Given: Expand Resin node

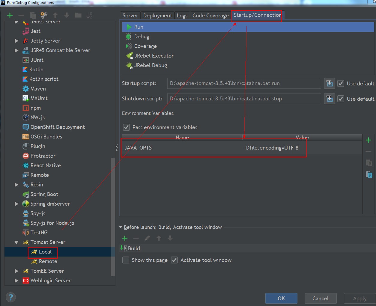Looking at the screenshot, I should pos(16,185).
